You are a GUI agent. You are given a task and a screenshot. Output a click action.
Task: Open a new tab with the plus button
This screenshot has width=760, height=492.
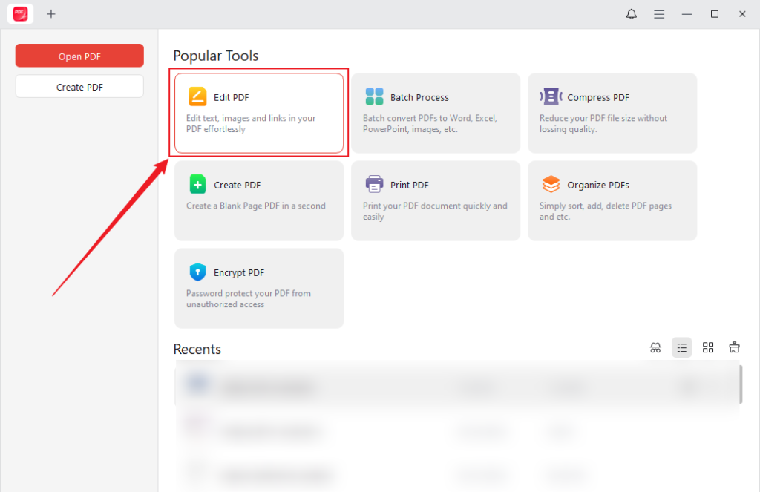click(50, 13)
